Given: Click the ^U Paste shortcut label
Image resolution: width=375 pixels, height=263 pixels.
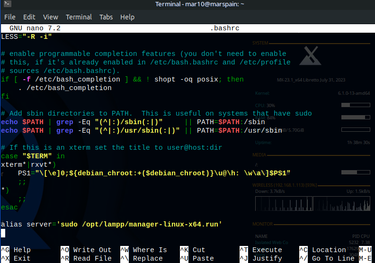Looking at the screenshot, I should [197, 258].
